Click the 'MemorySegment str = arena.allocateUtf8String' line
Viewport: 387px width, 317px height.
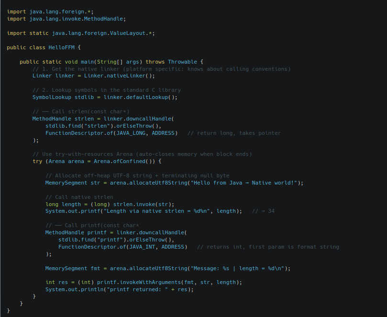[174, 183]
